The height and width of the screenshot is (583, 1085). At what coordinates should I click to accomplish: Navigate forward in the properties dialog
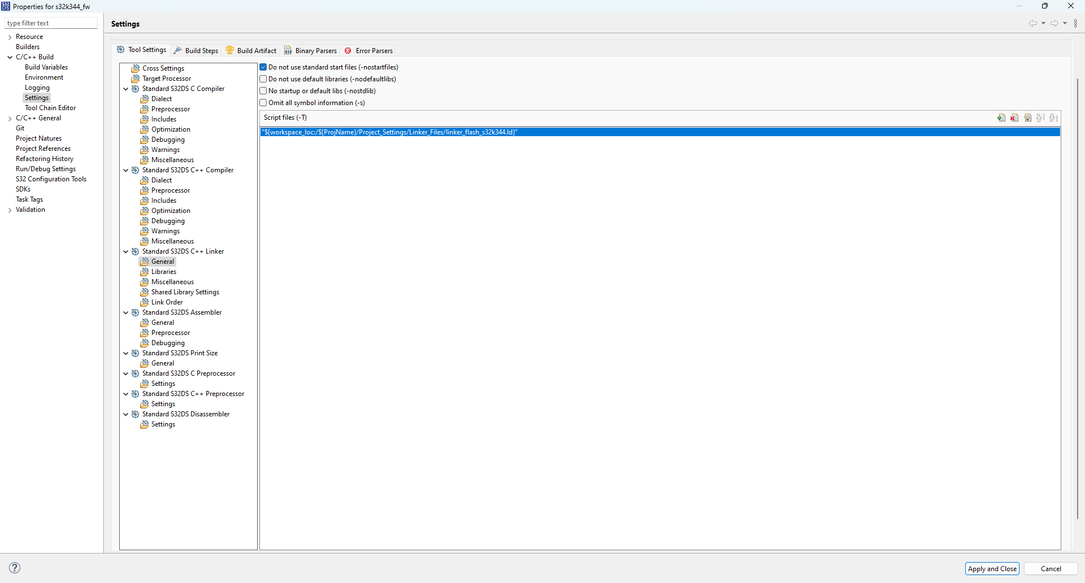pyautogui.click(x=1053, y=23)
